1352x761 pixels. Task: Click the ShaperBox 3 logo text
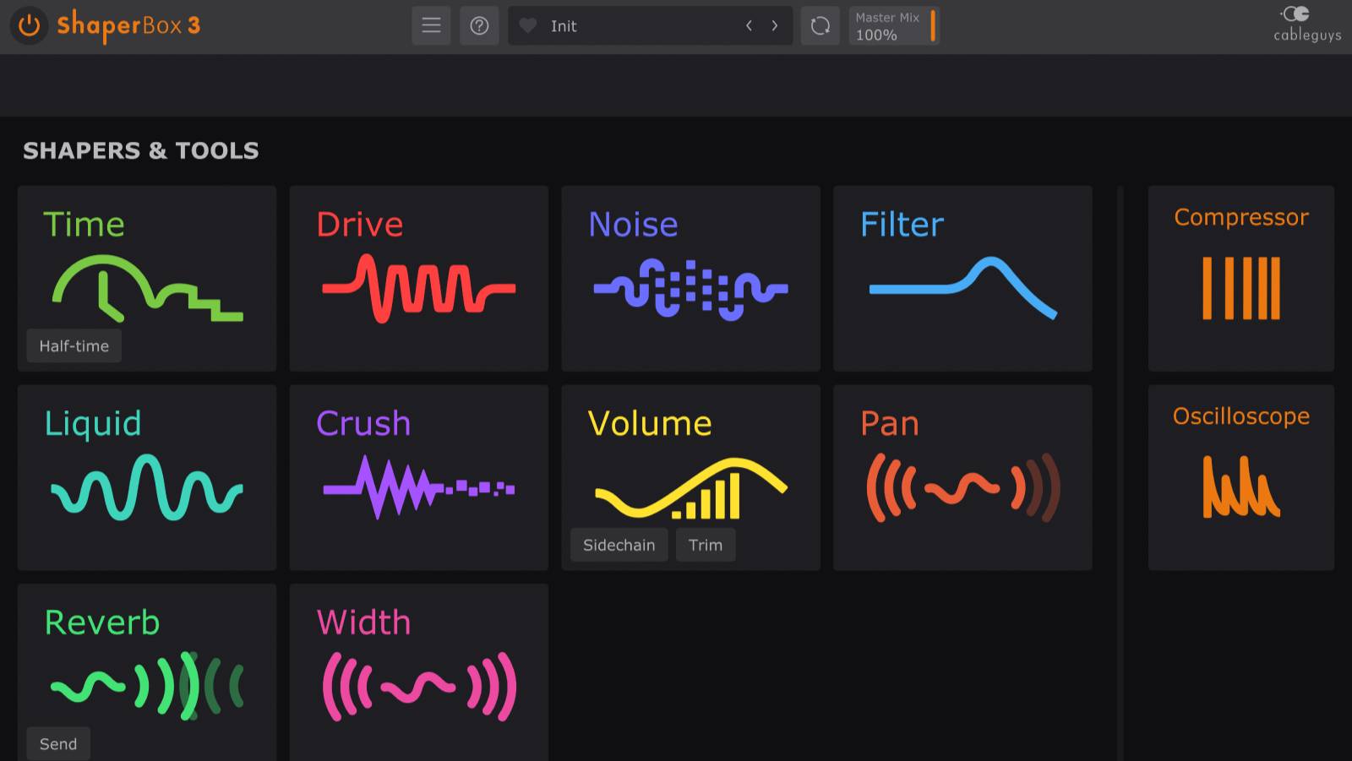coord(128,25)
